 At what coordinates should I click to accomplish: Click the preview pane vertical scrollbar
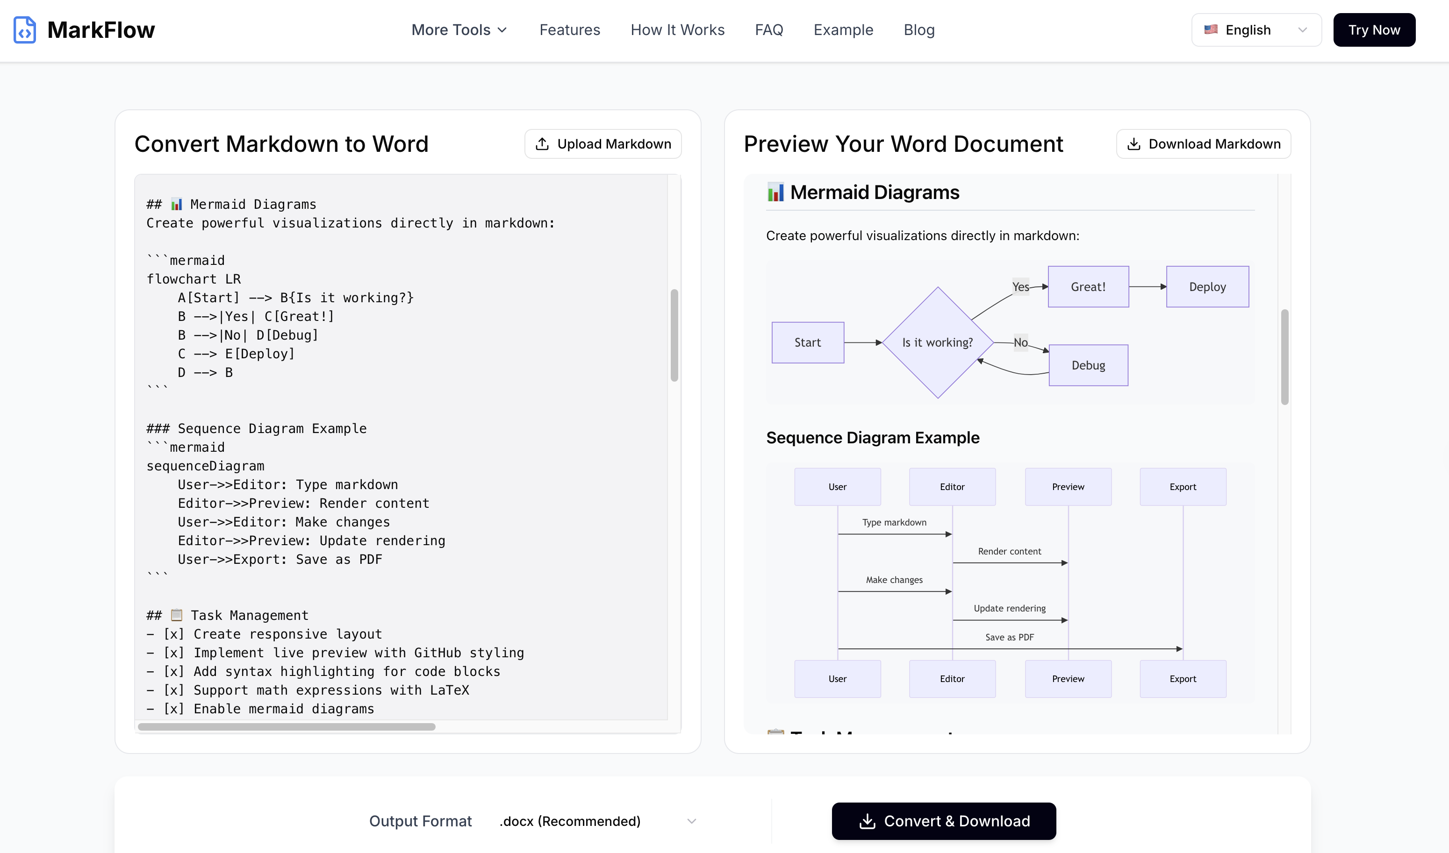tap(1284, 356)
